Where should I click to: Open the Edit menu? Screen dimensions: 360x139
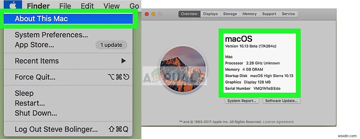tap(87, 6)
